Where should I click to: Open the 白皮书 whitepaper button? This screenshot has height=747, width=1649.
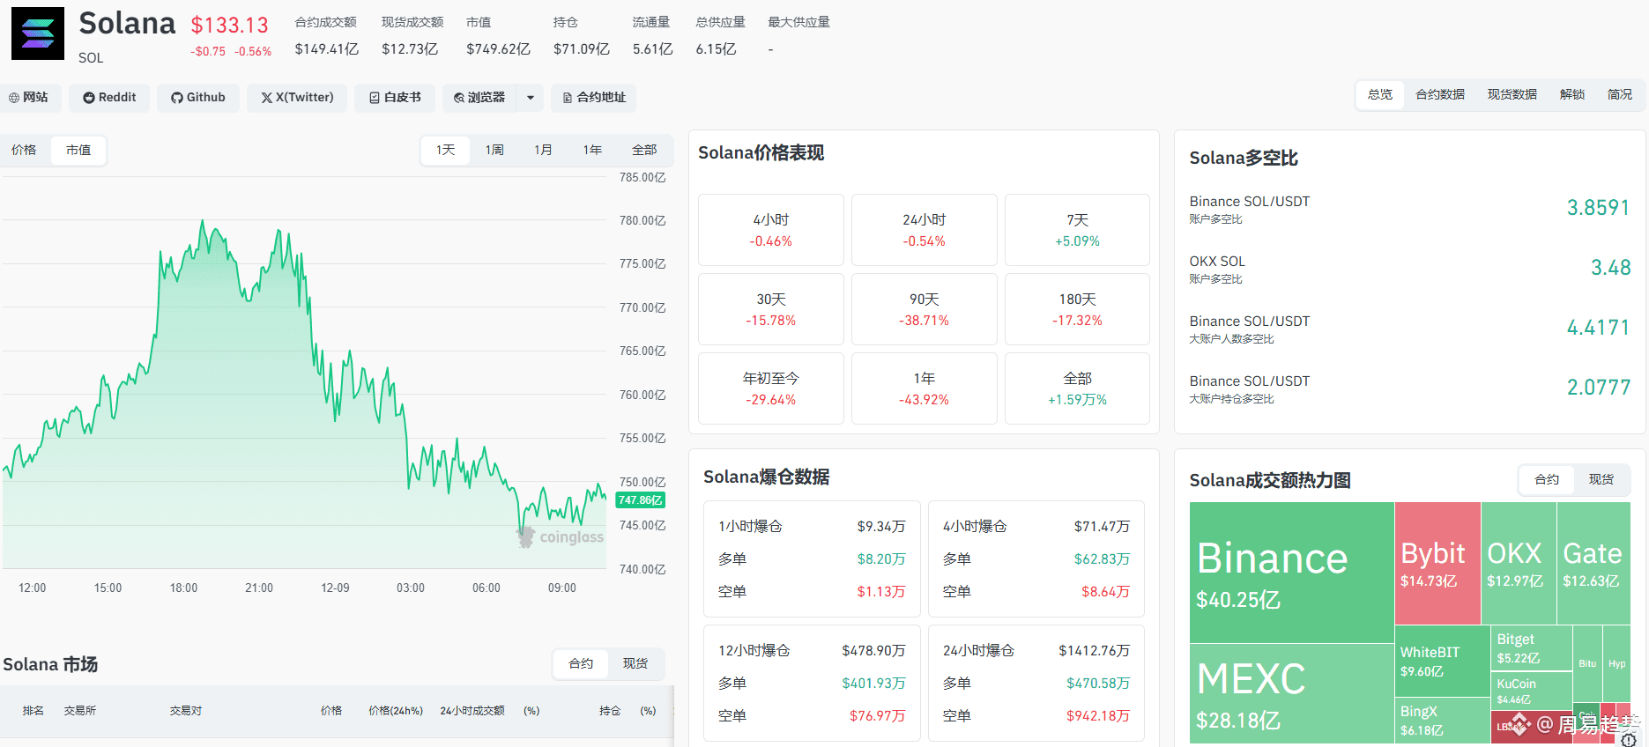[x=395, y=98]
